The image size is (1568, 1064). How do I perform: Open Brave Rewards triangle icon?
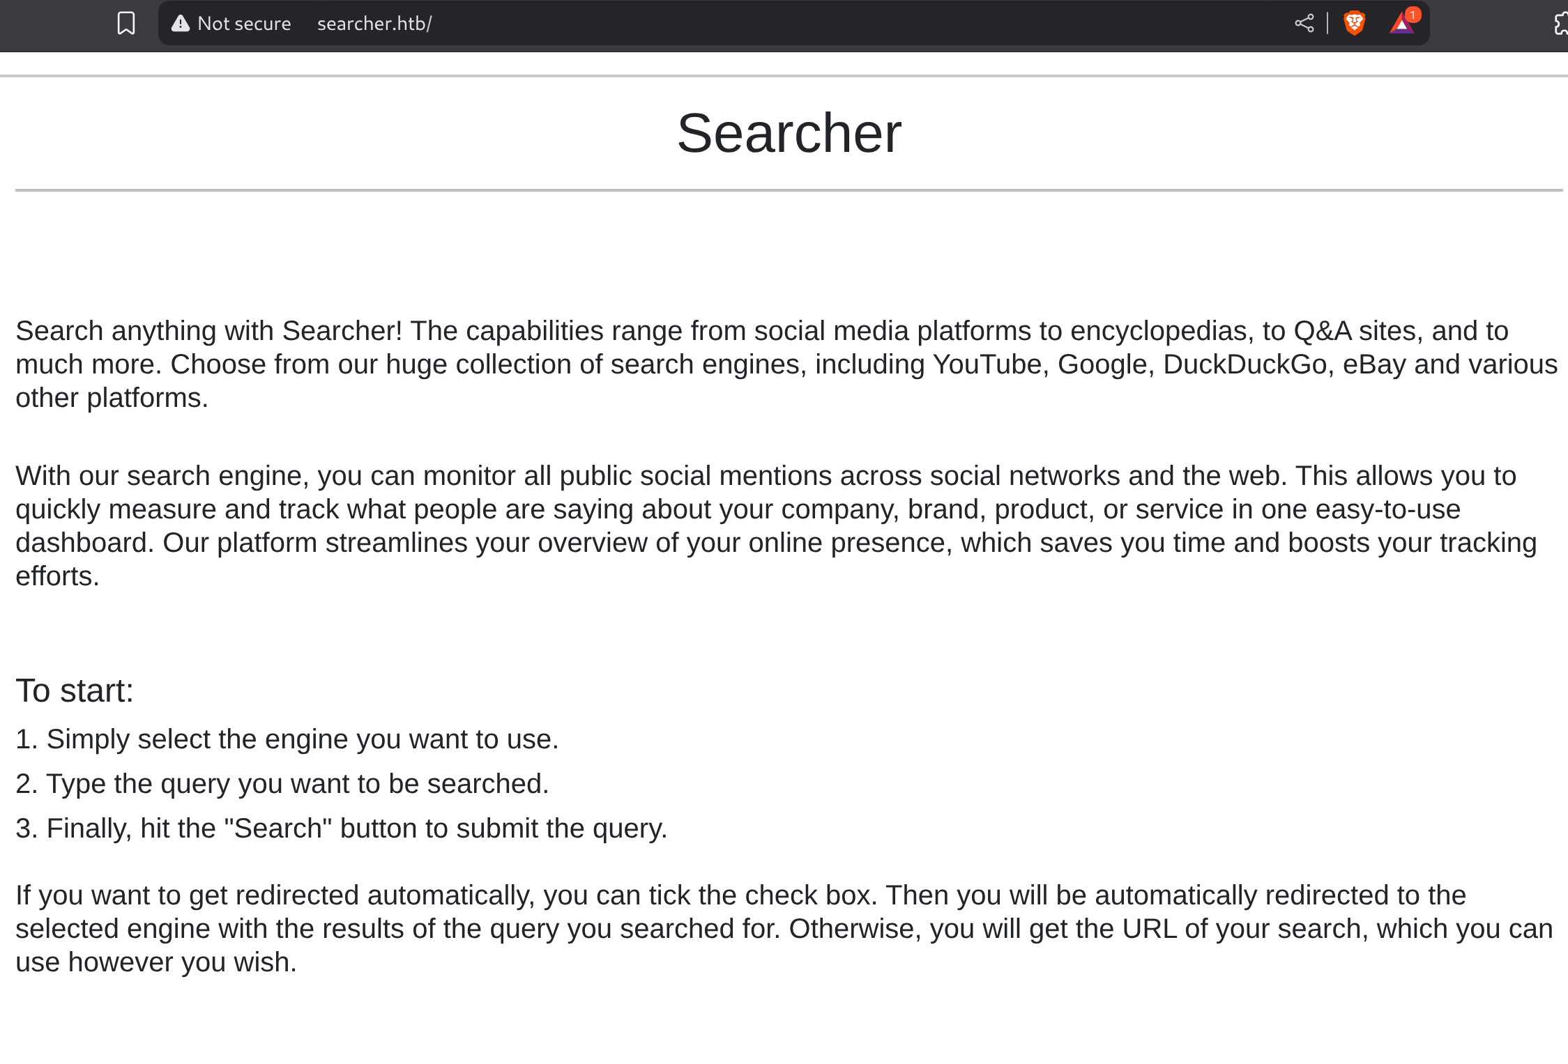[x=1401, y=24]
